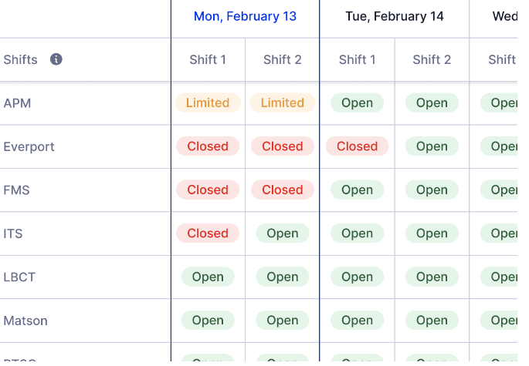The width and height of the screenshot is (529, 366).
Task: Click ITS Open badge for Monday Shift 2
Action: coord(283,233)
